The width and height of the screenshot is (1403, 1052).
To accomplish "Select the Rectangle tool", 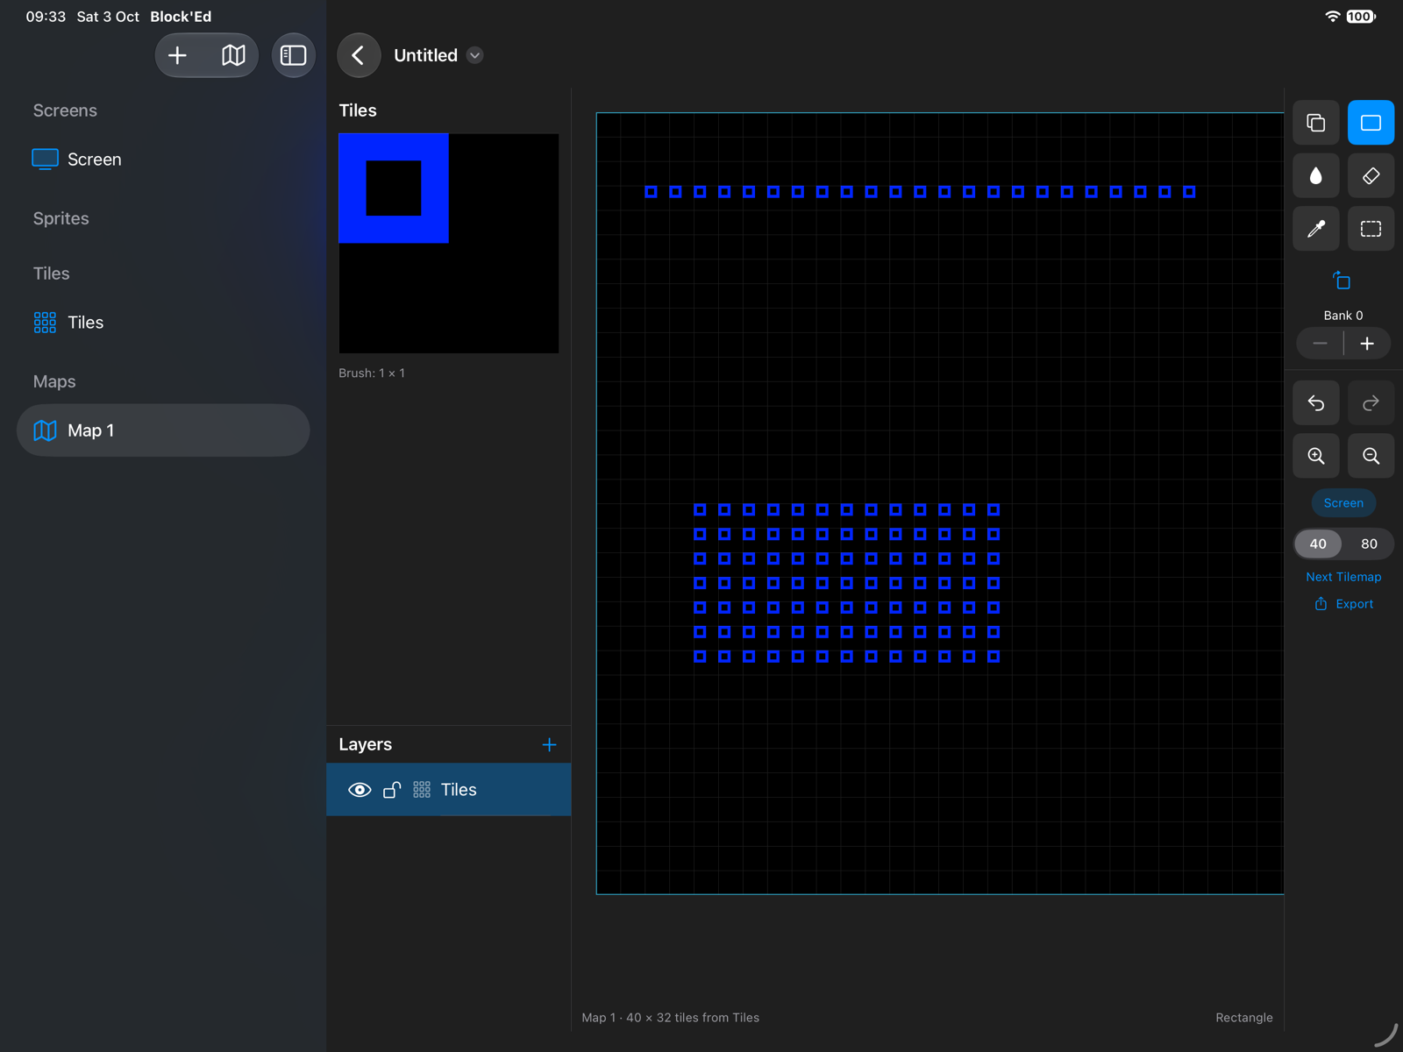I will coord(1371,123).
